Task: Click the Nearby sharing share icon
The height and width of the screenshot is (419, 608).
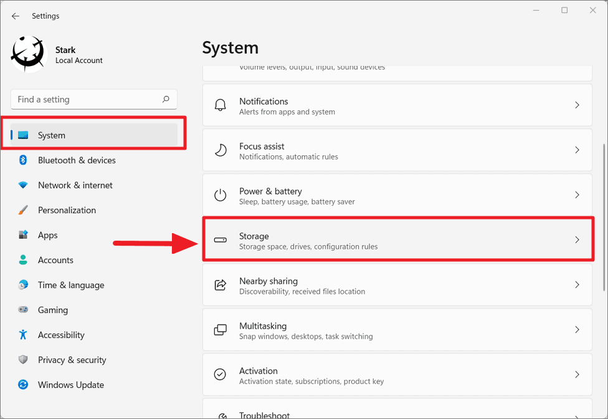Action: pyautogui.click(x=221, y=285)
